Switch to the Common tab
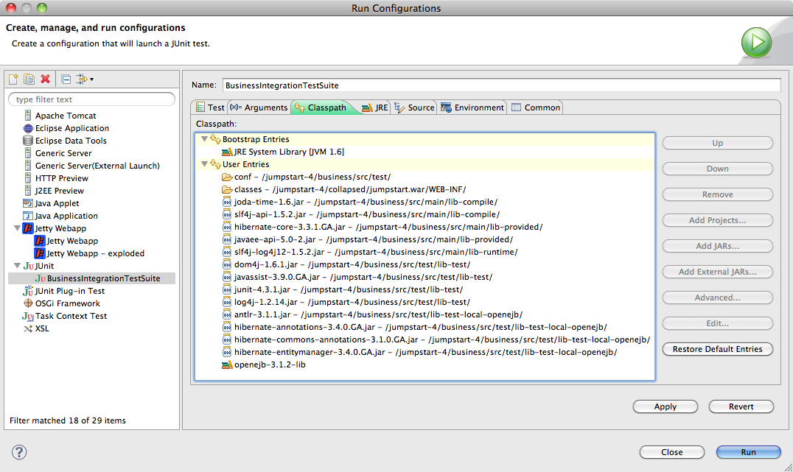This screenshot has width=793, height=472. tap(536, 107)
